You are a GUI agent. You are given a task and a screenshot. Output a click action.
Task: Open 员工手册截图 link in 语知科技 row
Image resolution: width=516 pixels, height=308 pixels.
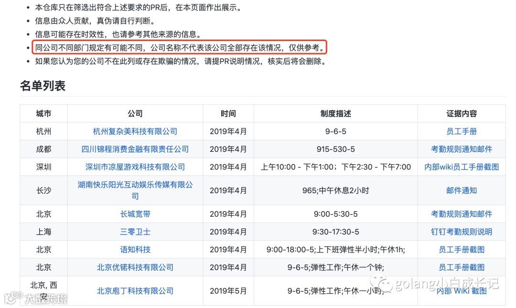point(462,250)
